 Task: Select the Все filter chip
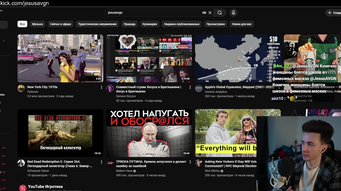tap(22, 24)
